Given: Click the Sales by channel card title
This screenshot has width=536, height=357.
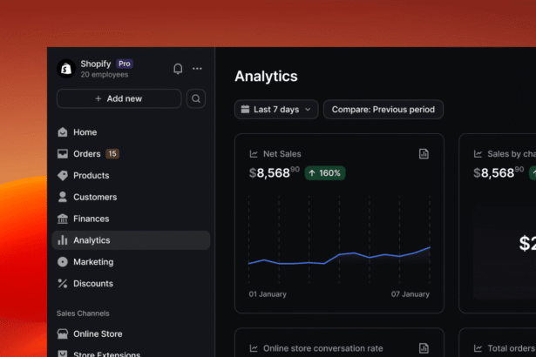Looking at the screenshot, I should point(512,154).
